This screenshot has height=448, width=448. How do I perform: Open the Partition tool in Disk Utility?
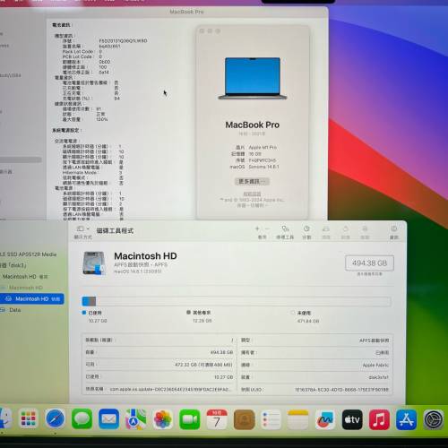click(x=306, y=229)
